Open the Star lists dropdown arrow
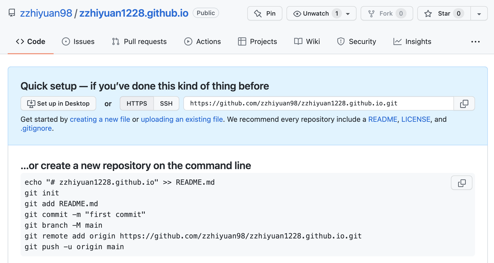Image resolution: width=494 pixels, height=263 pixels. tap(479, 14)
